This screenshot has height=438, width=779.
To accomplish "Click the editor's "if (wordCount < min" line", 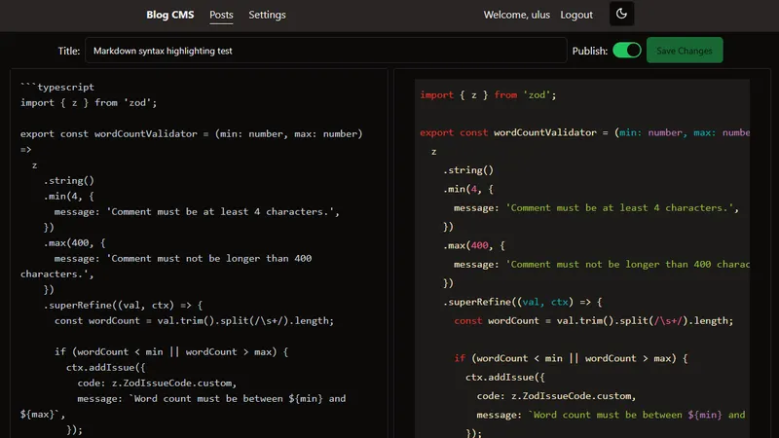I will [171, 351].
